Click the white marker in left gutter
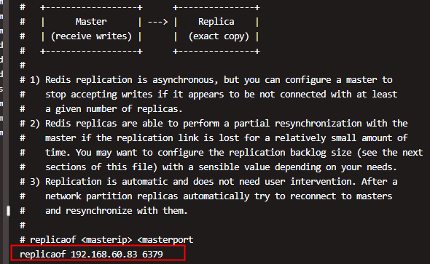This screenshot has height=264, width=430. 8,211
